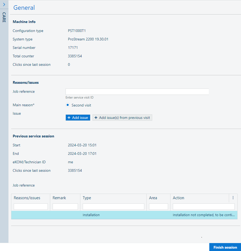Viewport: 241px width, 251px height.
Task: Click the Remark column filter field
Action: [x=65, y=207]
